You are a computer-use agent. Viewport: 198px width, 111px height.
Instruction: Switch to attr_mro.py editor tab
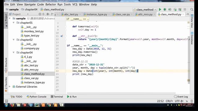pos(145,14)
